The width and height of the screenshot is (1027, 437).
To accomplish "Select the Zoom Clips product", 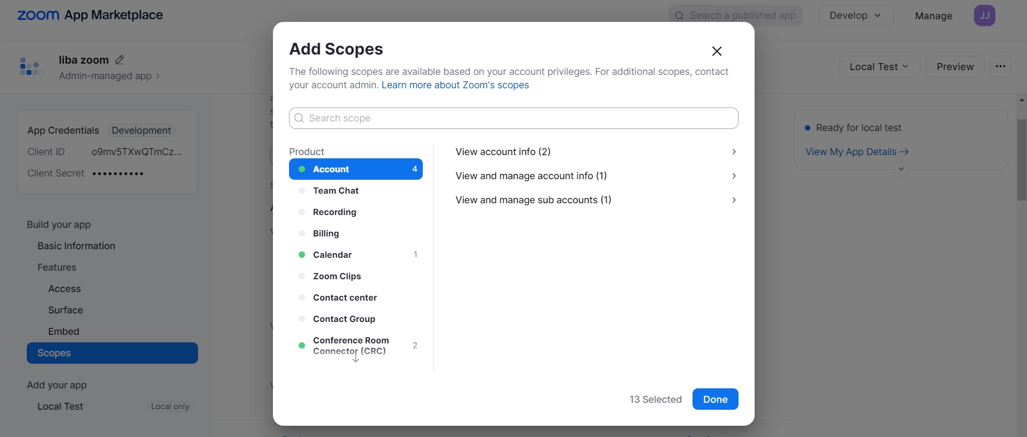I will [356, 276].
